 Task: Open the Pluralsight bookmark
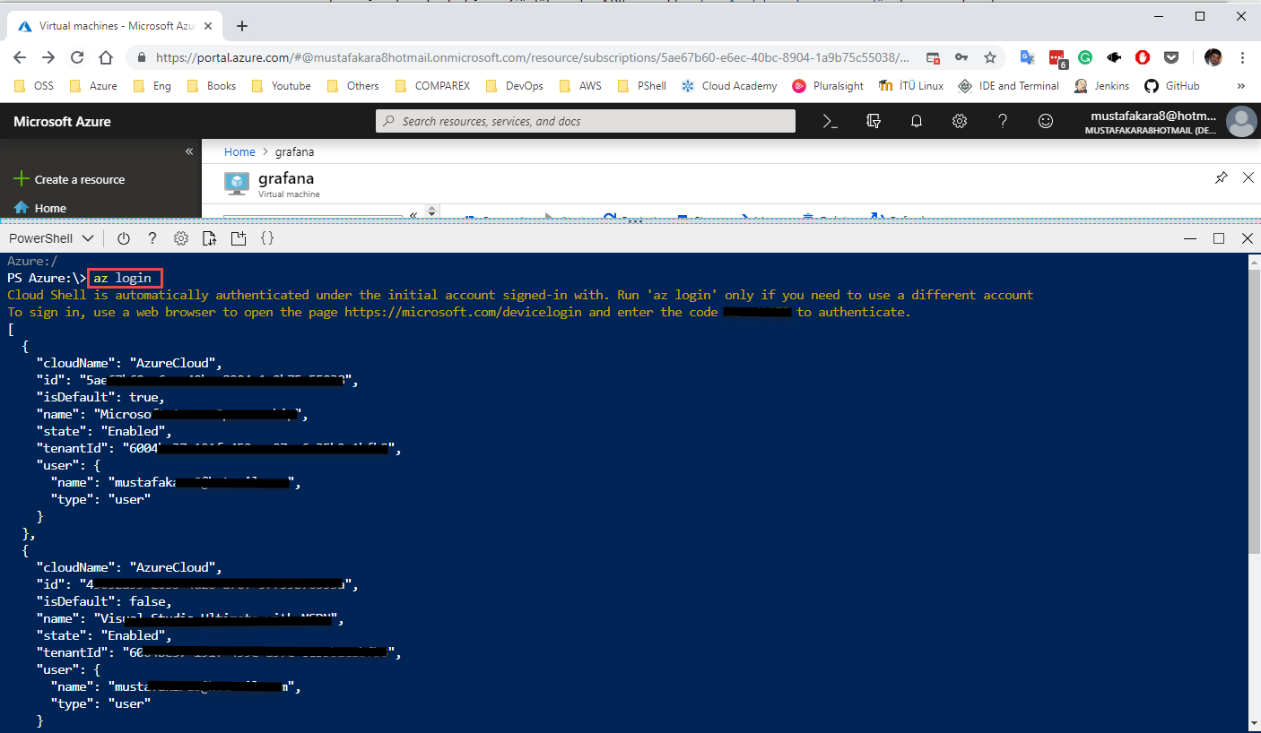click(x=828, y=86)
